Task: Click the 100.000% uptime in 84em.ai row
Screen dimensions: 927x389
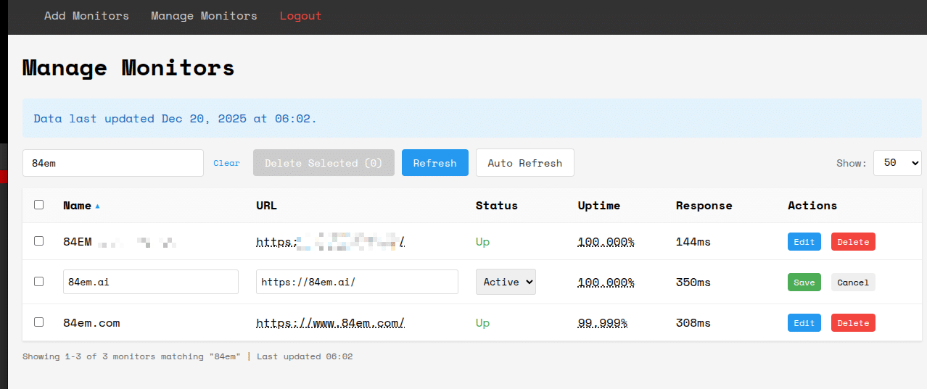Action: coord(606,283)
